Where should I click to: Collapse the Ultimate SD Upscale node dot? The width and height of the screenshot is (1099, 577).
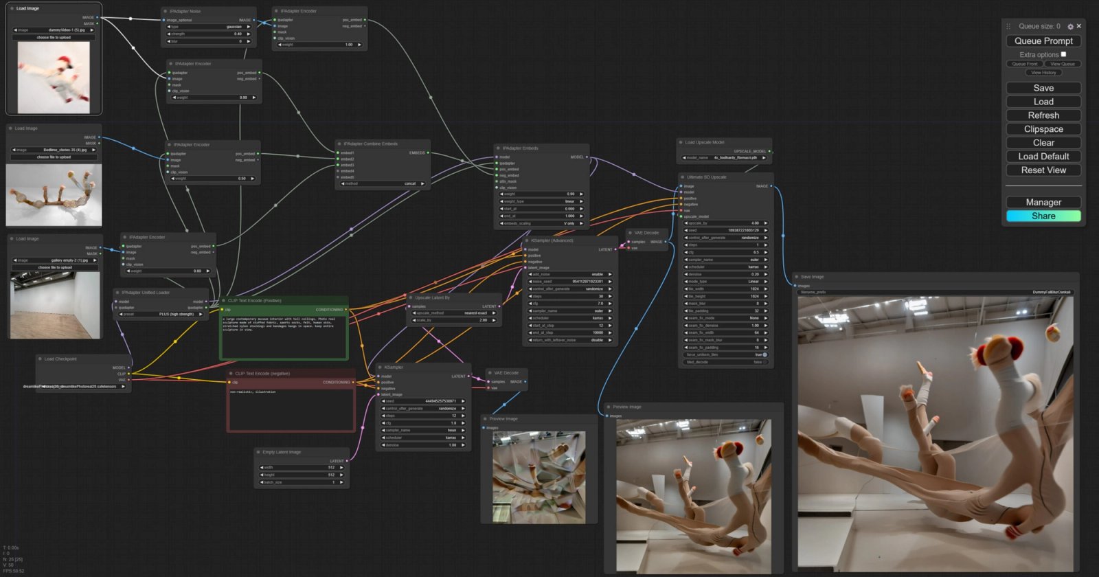tap(682, 177)
